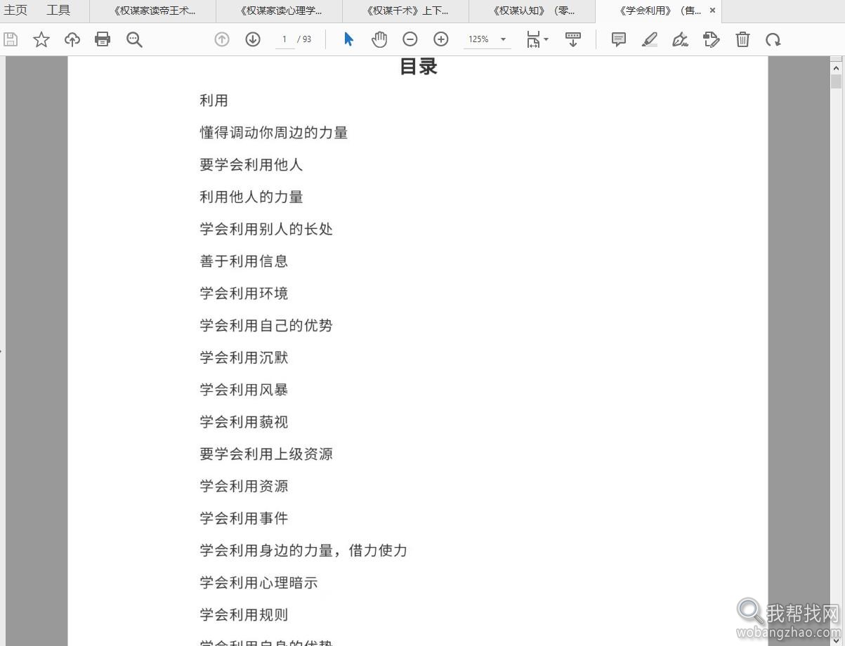This screenshot has width=845, height=646.
Task: Zoom out with minus button
Action: (410, 39)
